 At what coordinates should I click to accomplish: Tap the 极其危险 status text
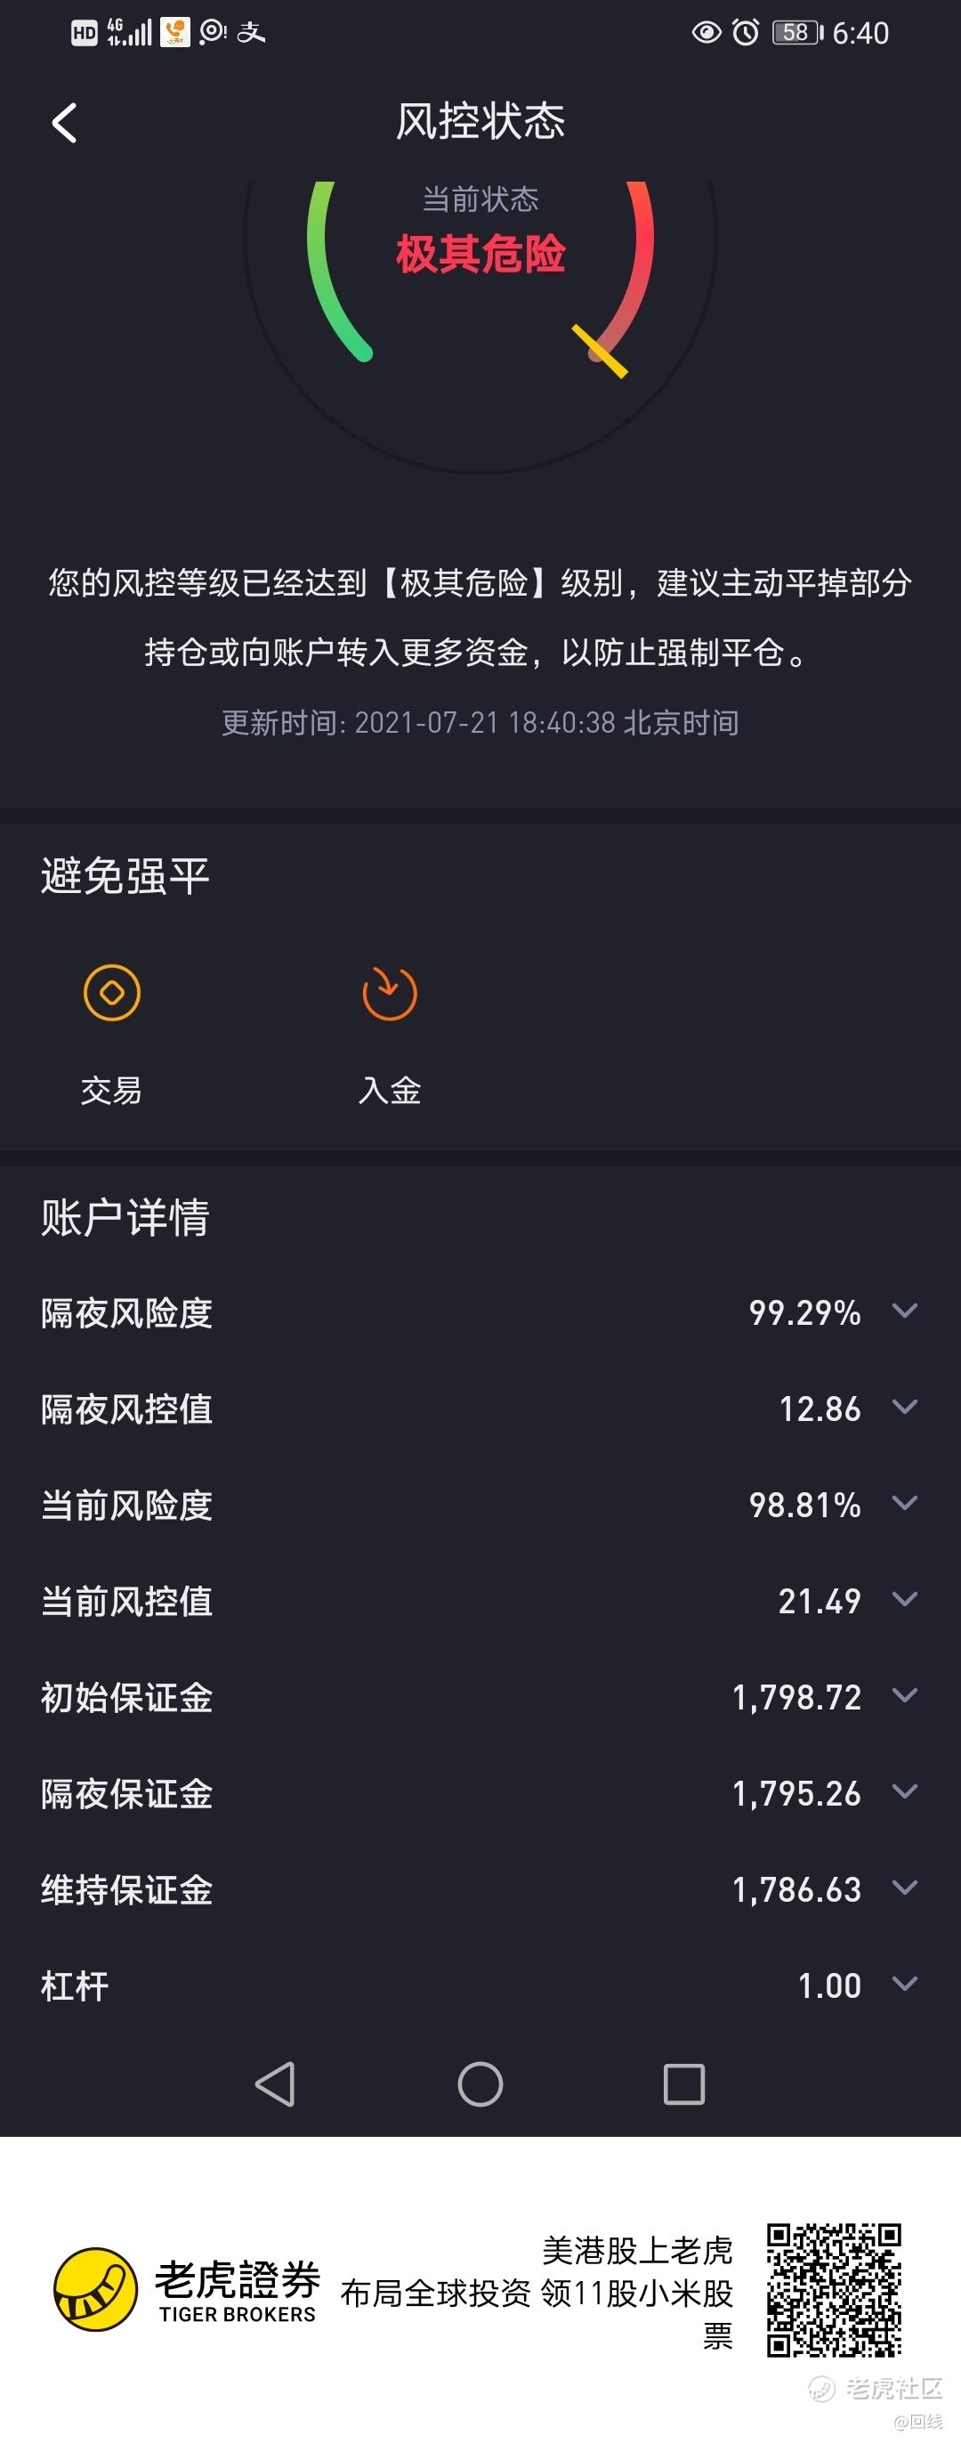480,255
